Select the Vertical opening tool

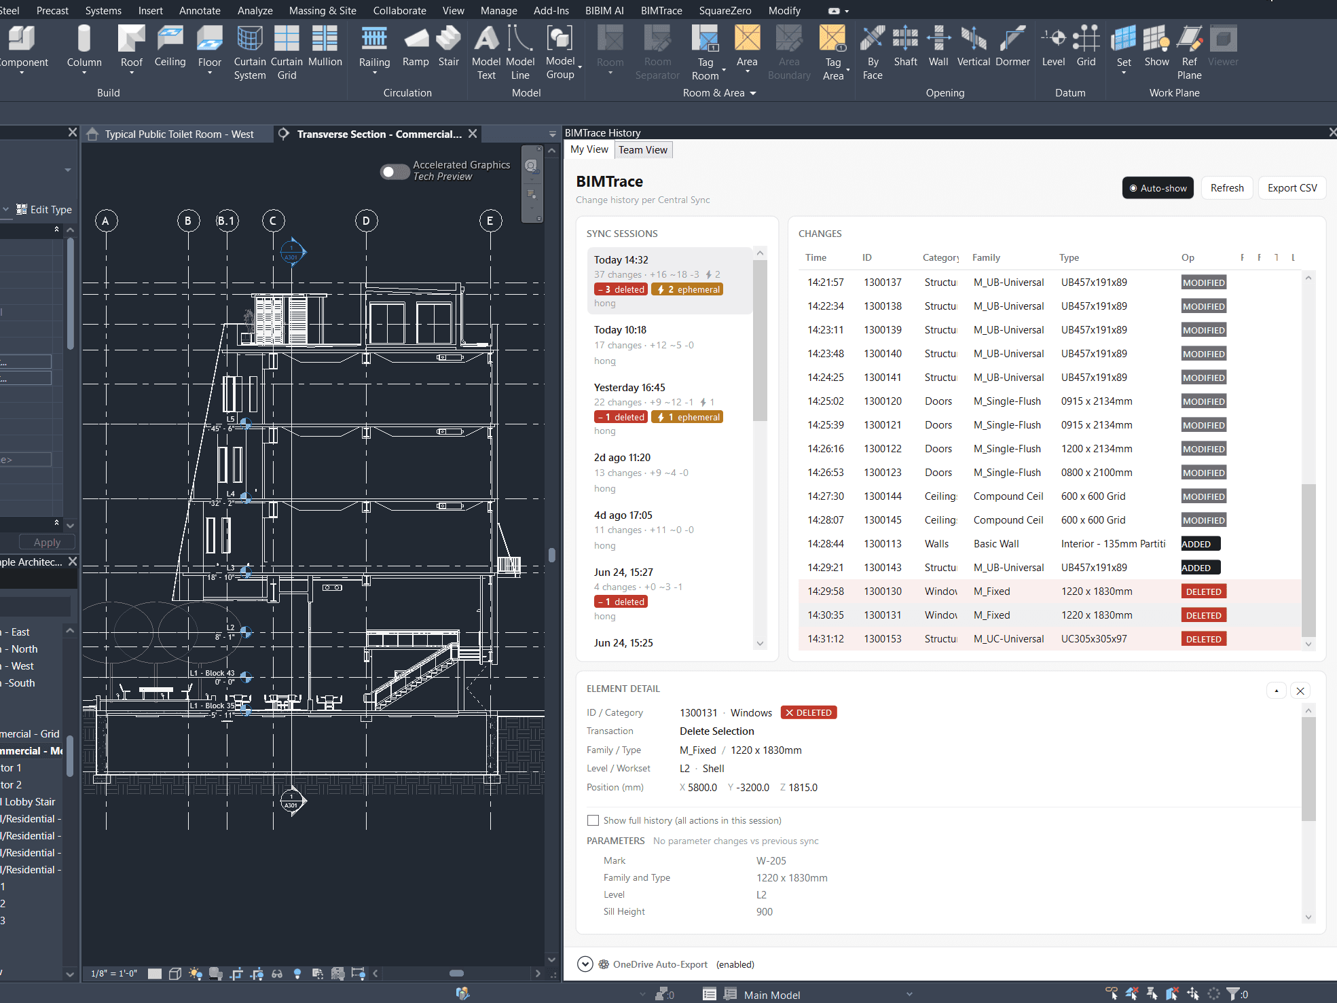[974, 48]
